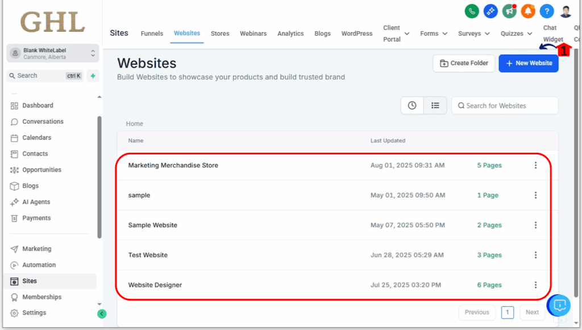Open Memberships in sidebar

42,297
